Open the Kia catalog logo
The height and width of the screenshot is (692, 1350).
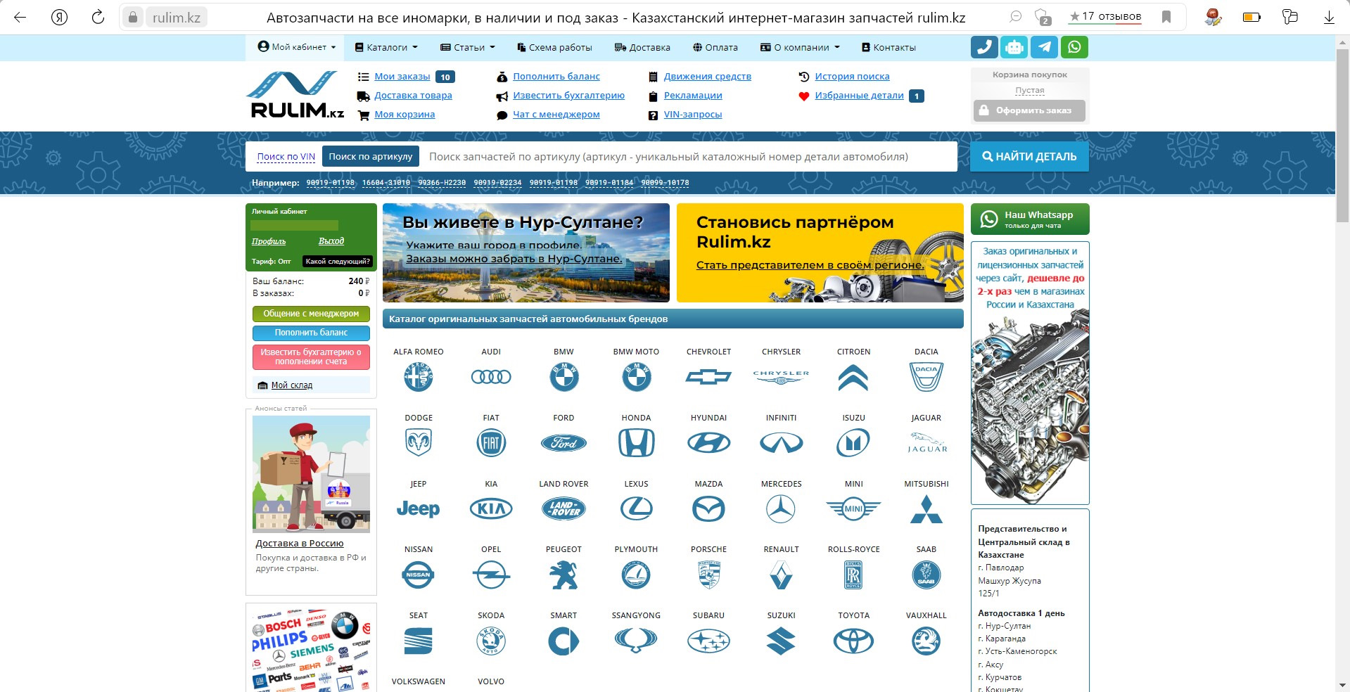[x=491, y=508]
